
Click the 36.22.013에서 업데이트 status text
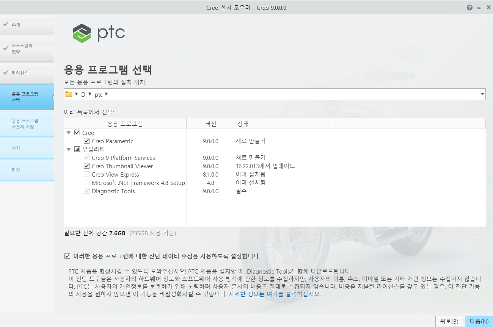265,166
